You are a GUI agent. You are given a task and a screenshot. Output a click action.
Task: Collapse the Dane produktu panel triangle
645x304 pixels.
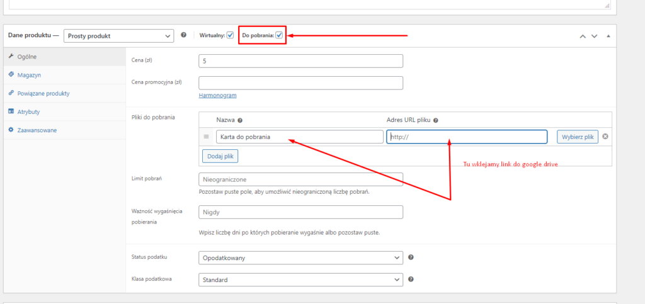(608, 36)
